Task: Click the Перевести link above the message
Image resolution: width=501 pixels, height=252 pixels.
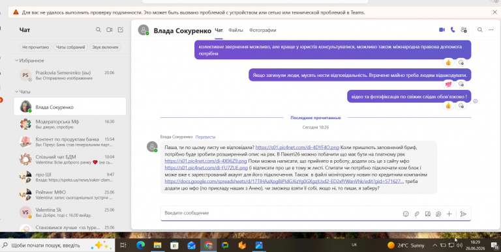Action: [x=205, y=137]
